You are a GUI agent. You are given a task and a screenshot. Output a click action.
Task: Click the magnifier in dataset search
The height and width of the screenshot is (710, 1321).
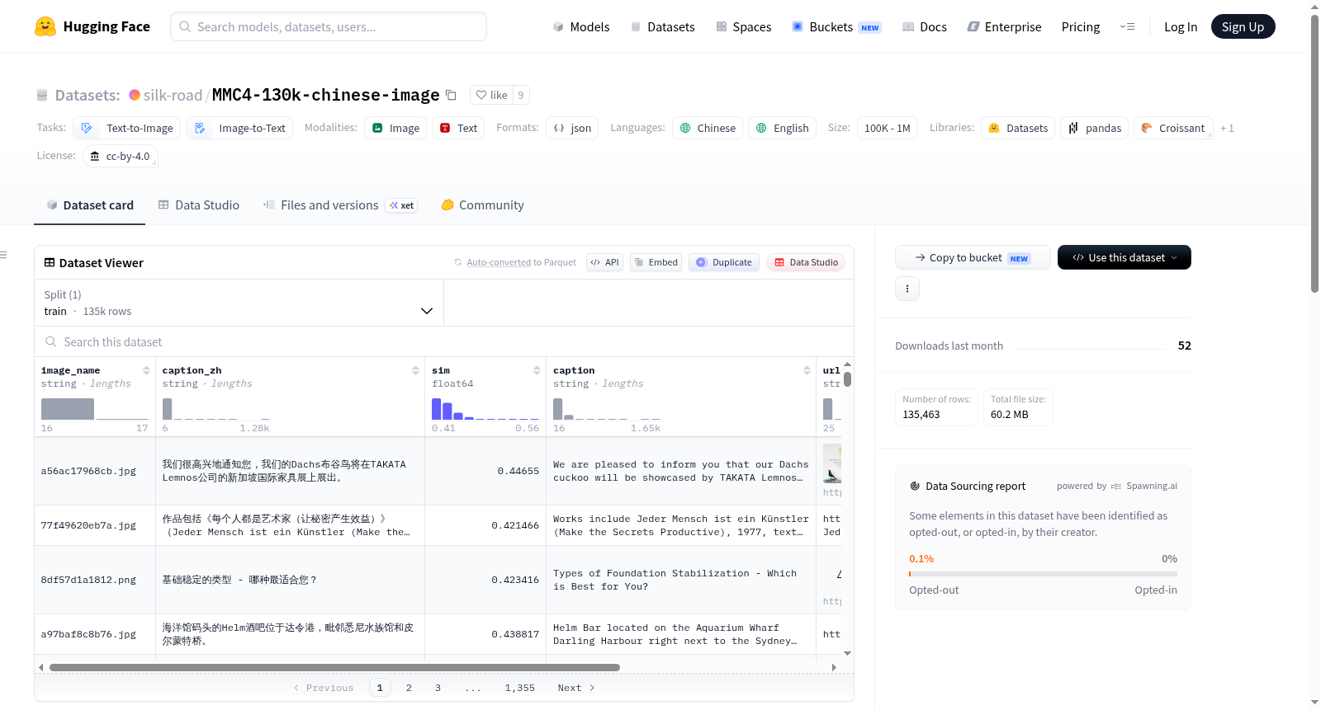pyautogui.click(x=51, y=341)
